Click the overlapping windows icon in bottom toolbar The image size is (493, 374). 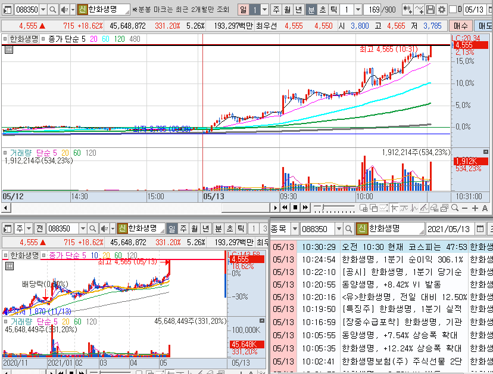point(373,208)
